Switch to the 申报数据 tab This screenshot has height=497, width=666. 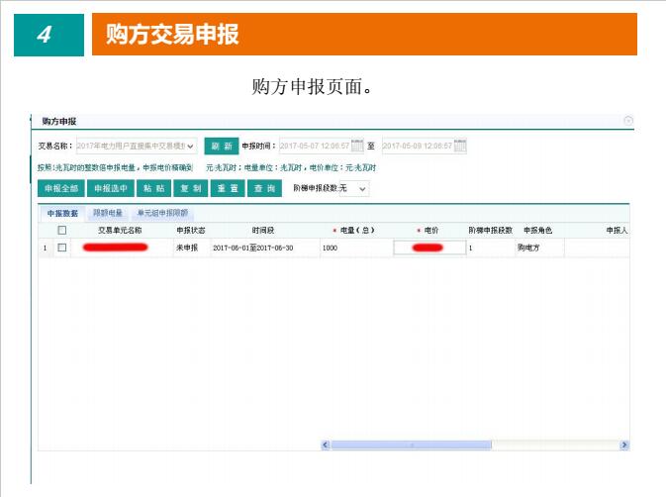coord(62,213)
